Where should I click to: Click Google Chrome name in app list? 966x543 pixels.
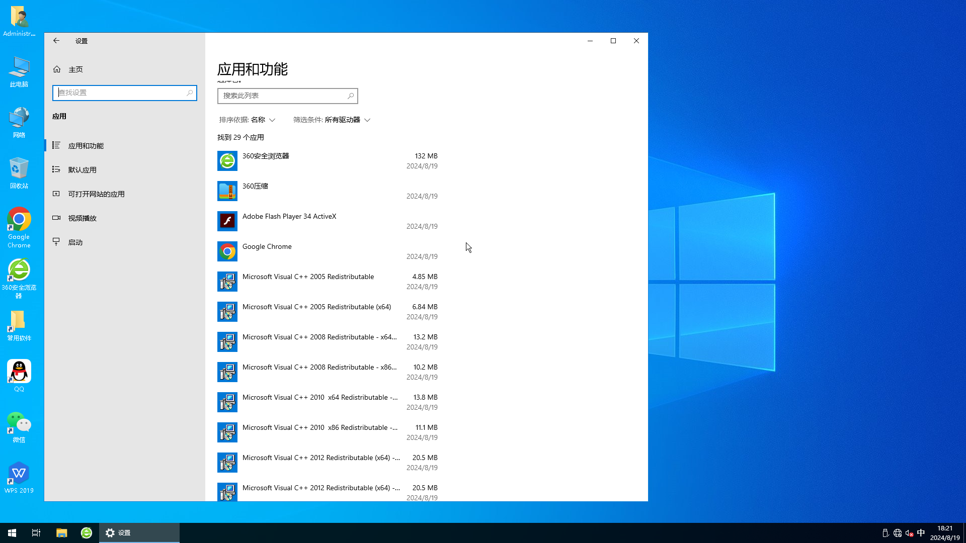coord(267,246)
